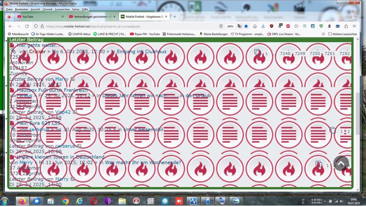Open the tracking protection shield icon
366x207 pixels.
(36, 26)
